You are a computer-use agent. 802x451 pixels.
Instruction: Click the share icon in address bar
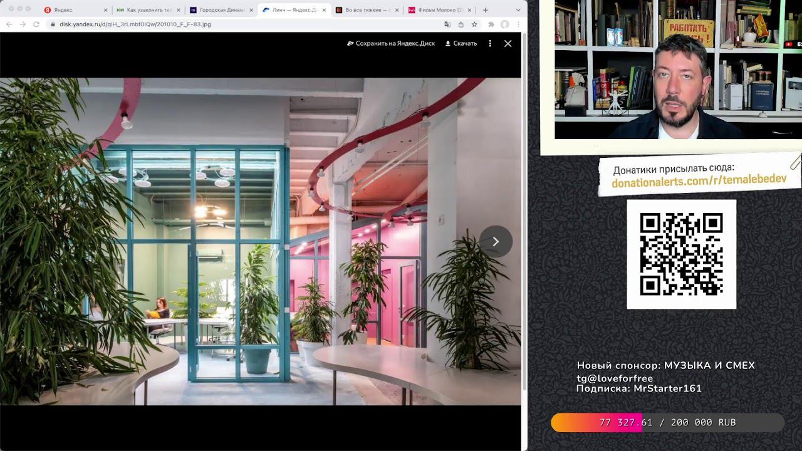(461, 24)
